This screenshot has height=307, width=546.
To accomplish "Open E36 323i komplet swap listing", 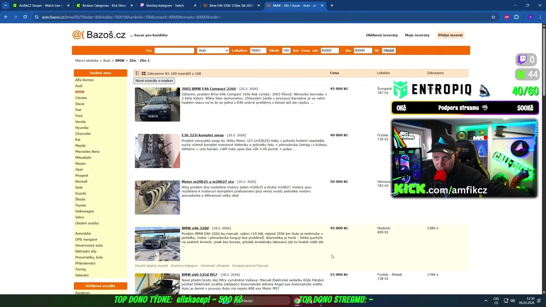I will coord(203,135).
